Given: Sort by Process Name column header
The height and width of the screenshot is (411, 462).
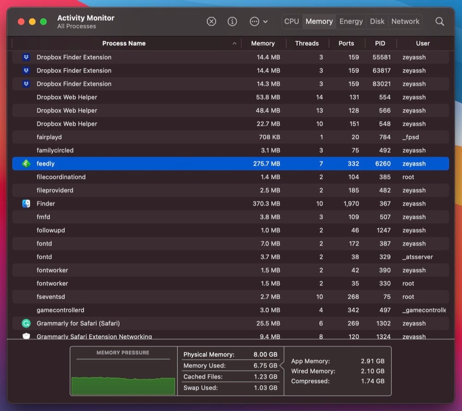Looking at the screenshot, I should click(x=124, y=43).
